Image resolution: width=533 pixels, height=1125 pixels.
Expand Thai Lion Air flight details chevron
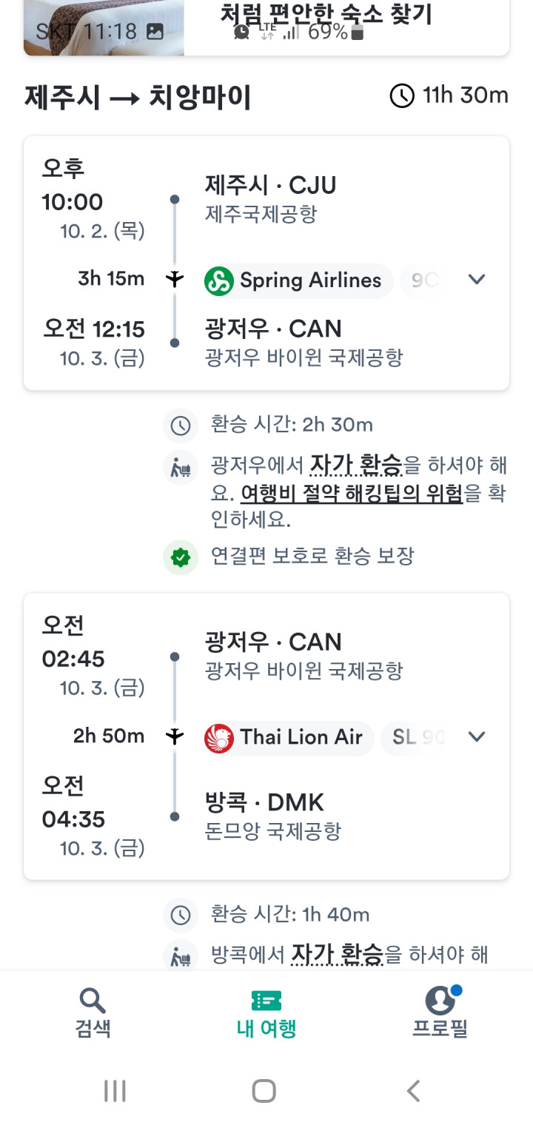click(477, 736)
